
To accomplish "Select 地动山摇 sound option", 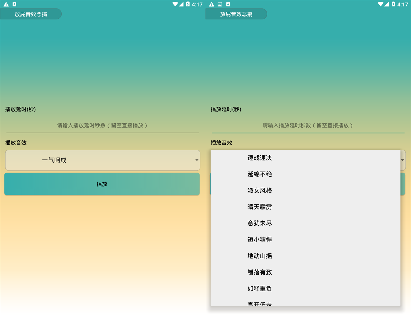I will [259, 256].
